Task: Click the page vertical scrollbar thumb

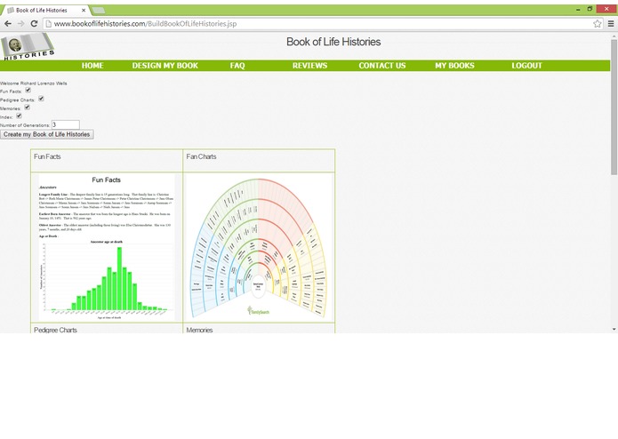Action: [614, 107]
